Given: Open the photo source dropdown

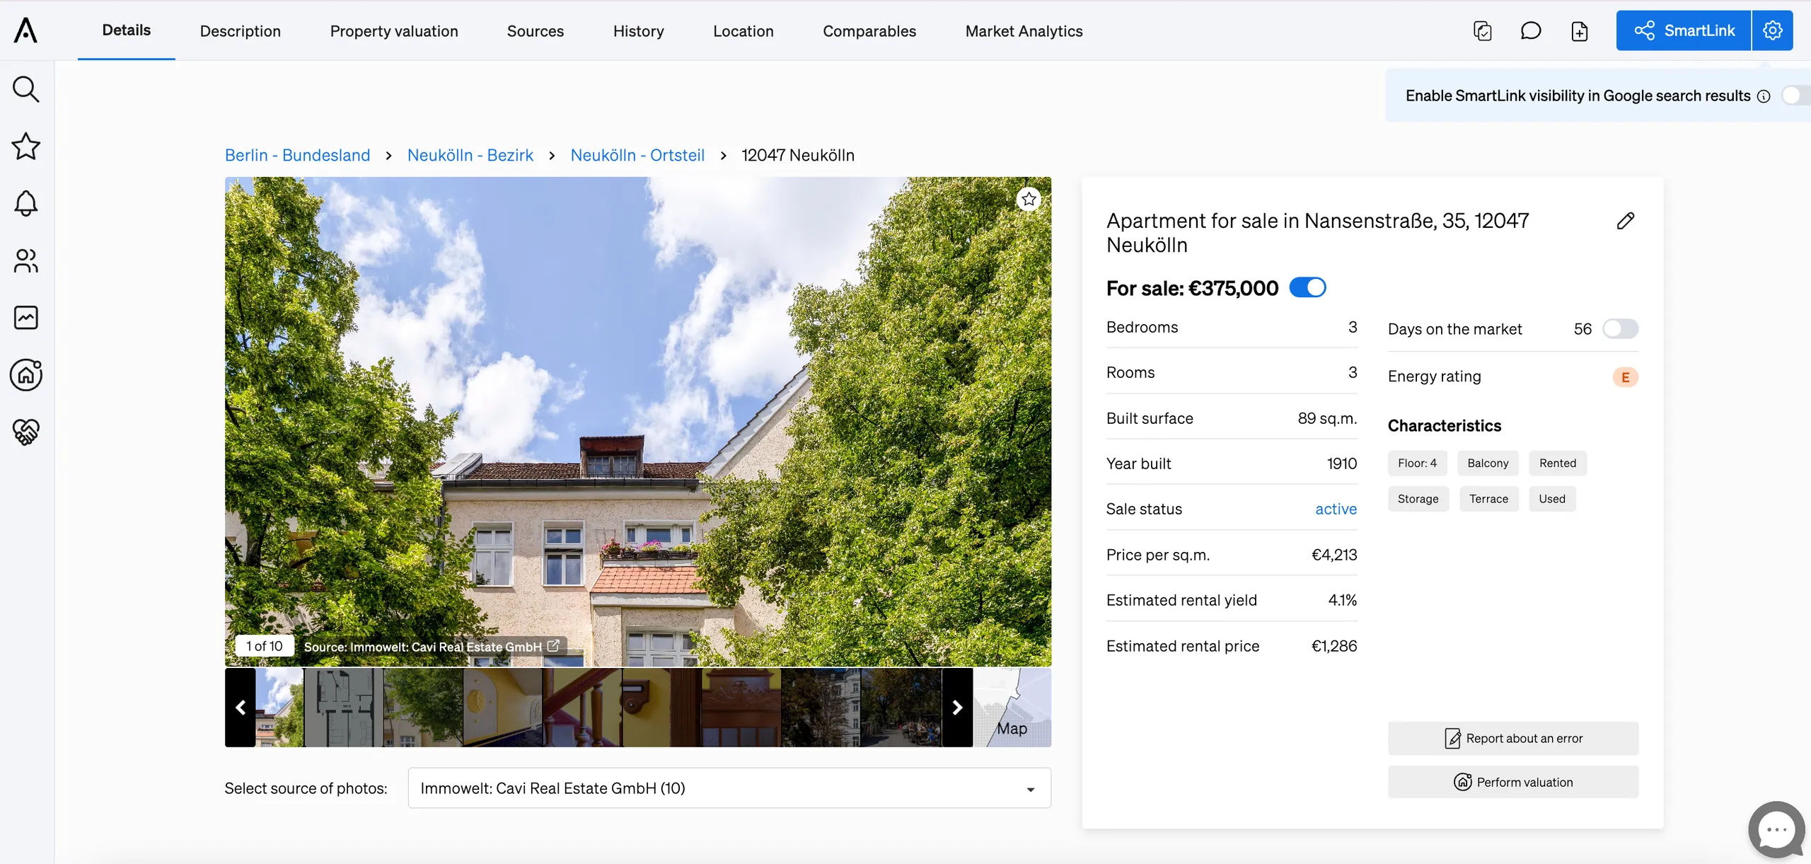Looking at the screenshot, I should (729, 788).
